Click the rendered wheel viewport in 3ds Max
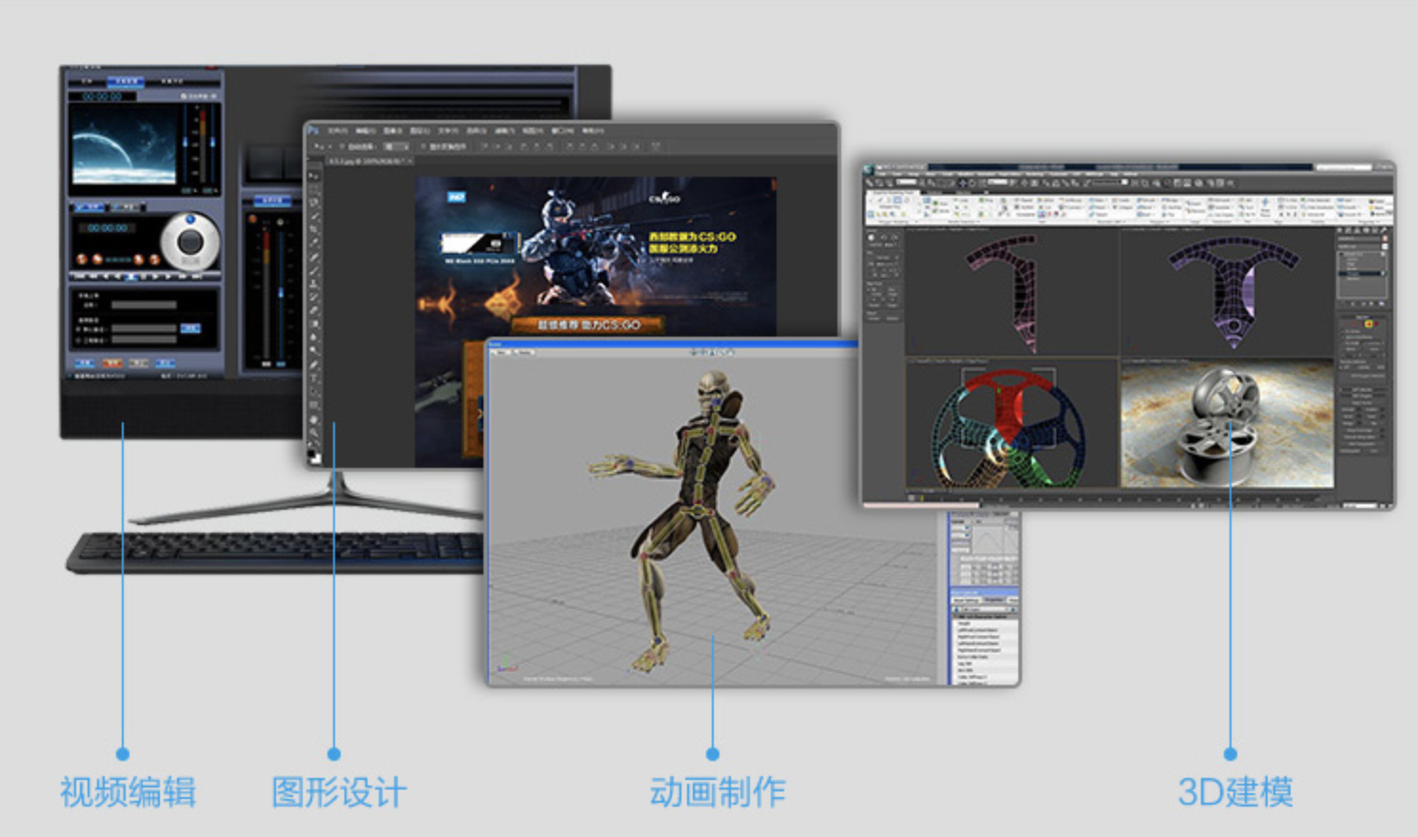The width and height of the screenshot is (1418, 837). pyautogui.click(x=1227, y=425)
